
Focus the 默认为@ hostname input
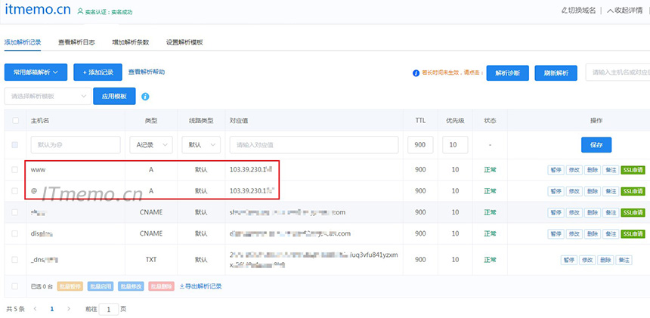tap(76, 145)
